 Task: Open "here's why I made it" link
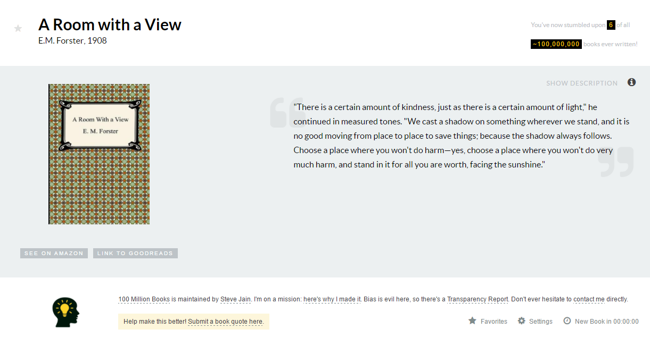[x=332, y=299]
